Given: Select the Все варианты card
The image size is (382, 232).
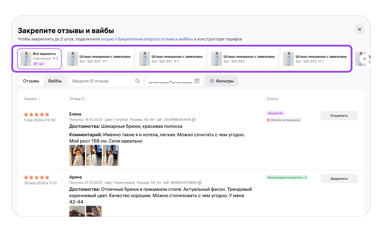Looking at the screenshot, I should [40, 59].
